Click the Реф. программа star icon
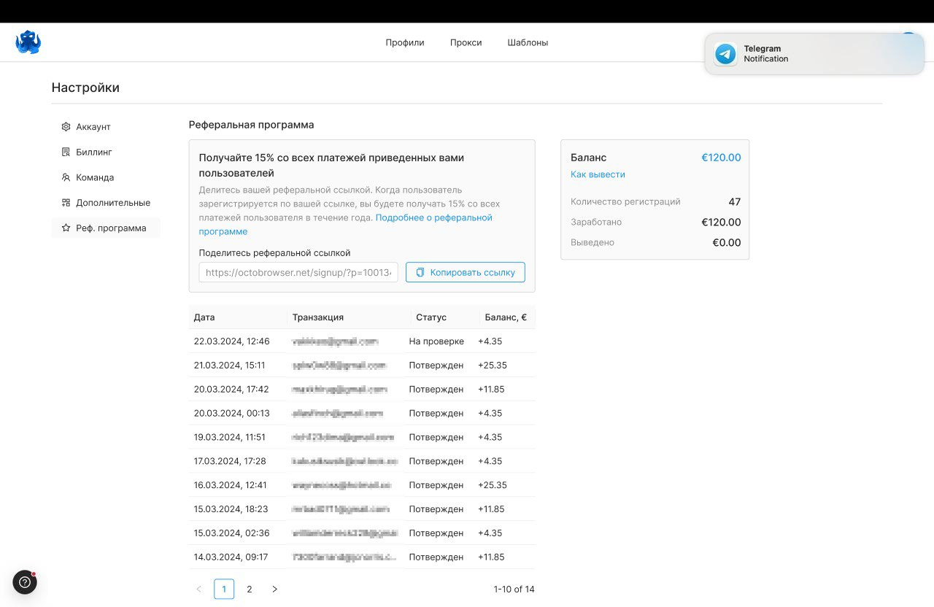The width and height of the screenshot is (934, 607). pos(66,228)
